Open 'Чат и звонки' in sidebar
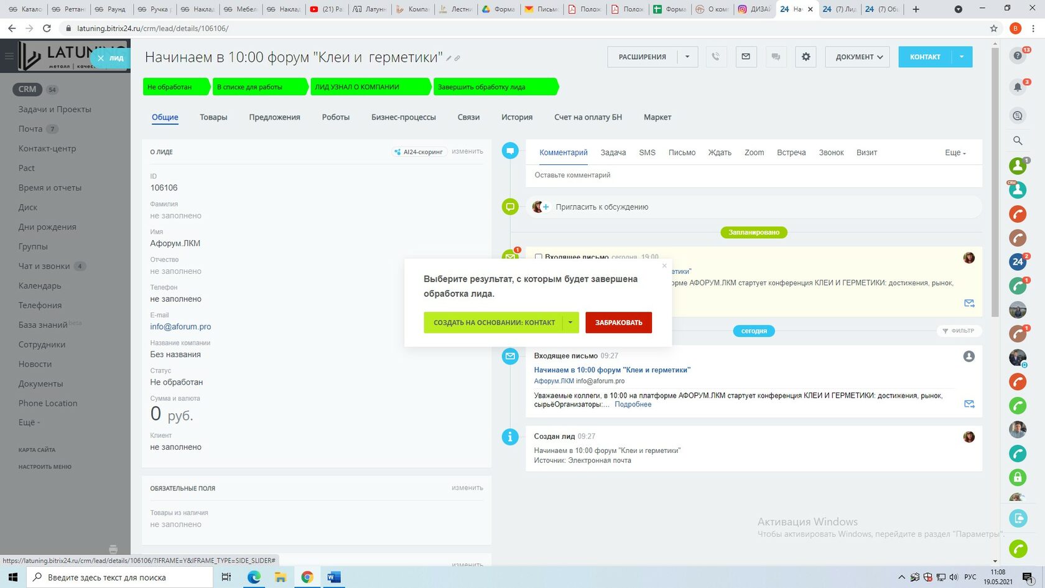Viewport: 1045px width, 588px height. [44, 266]
